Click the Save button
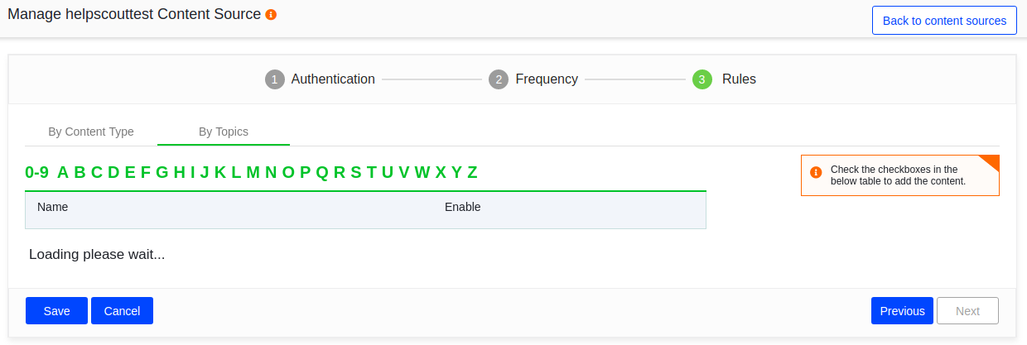The width and height of the screenshot is (1027, 345). coord(56,311)
